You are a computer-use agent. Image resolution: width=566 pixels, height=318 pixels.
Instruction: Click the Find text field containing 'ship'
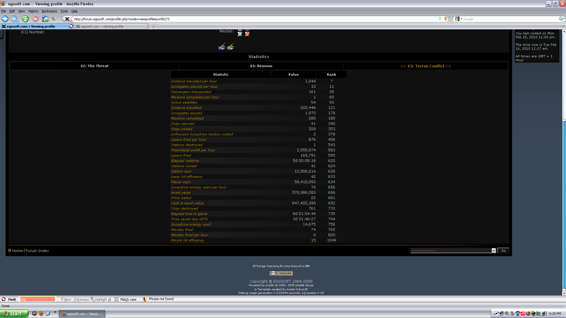coord(37,299)
